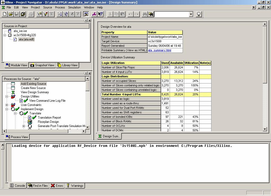Click the Find in Files toolbar icon
This screenshot has height=196, width=271.
click(x=151, y=14)
